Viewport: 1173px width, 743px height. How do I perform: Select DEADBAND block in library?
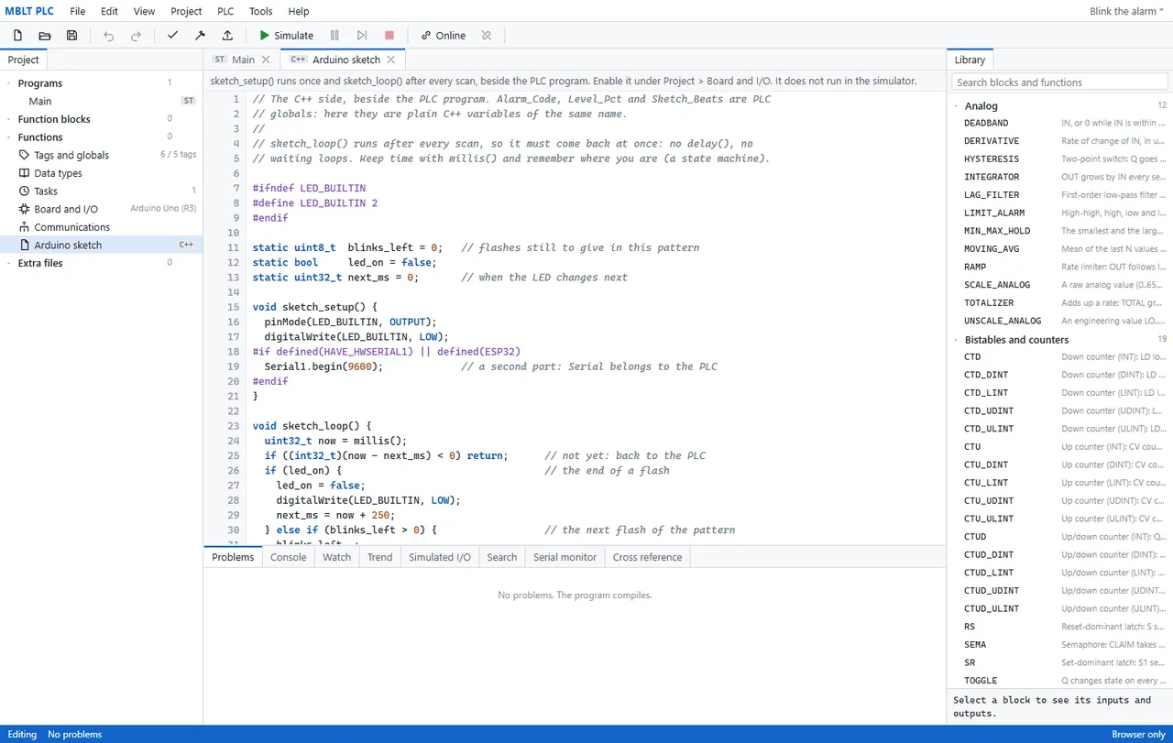pos(1059,123)
